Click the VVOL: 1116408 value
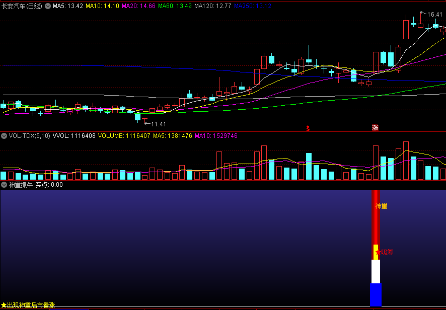 (x=74, y=136)
